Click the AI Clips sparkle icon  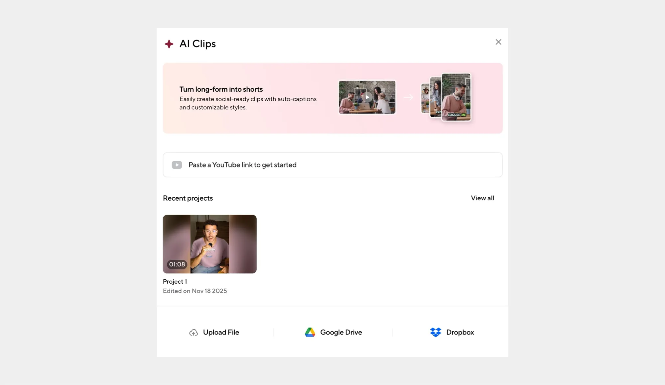click(x=169, y=44)
